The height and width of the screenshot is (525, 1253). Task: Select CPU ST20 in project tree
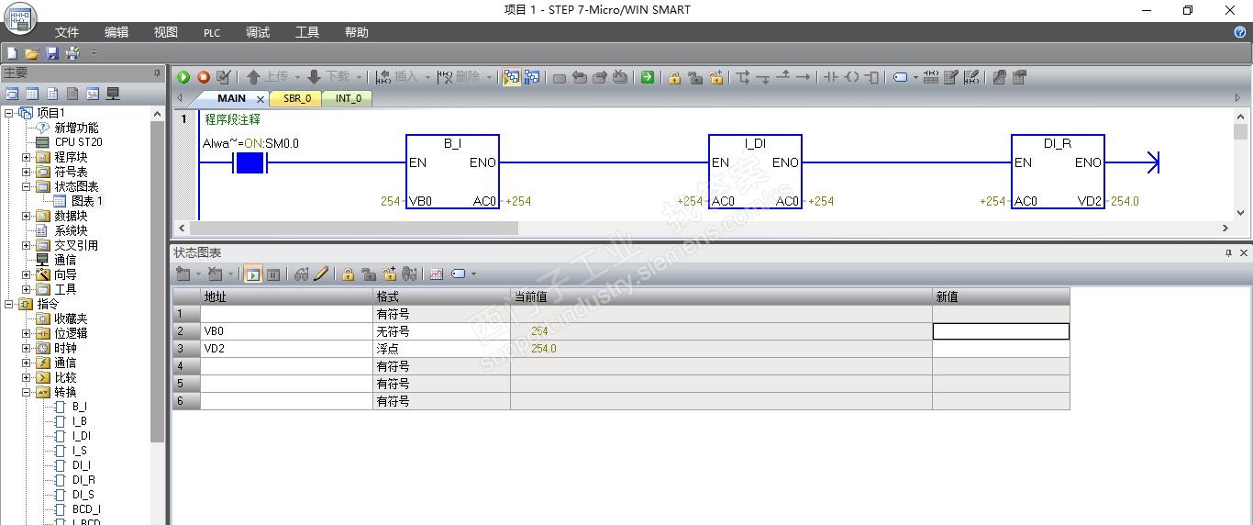point(78,142)
